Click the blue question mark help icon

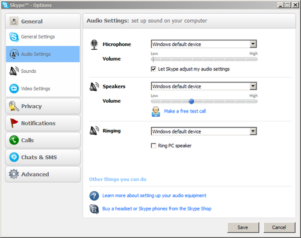[x=94, y=196]
